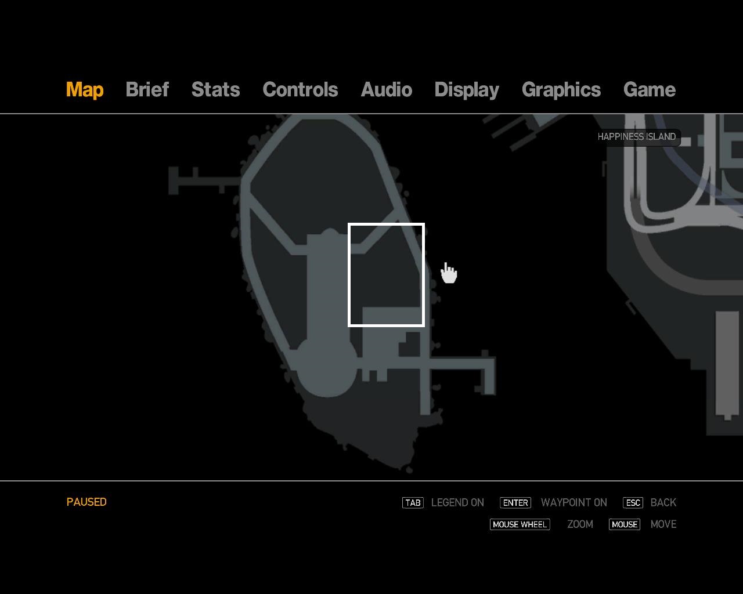Toggle the LEGEND ON label
743x594 pixels.
pyautogui.click(x=457, y=502)
